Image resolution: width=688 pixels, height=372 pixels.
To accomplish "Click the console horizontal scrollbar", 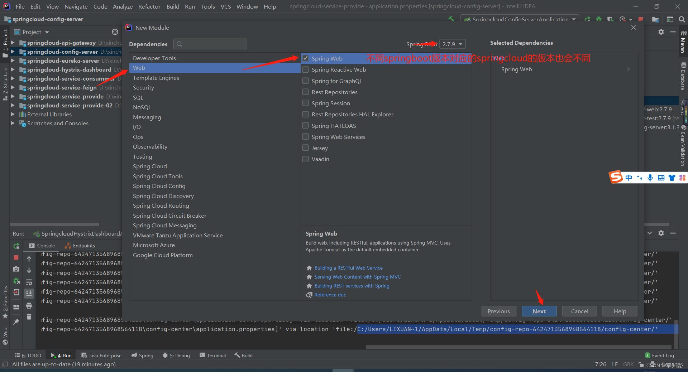I will (518, 347).
